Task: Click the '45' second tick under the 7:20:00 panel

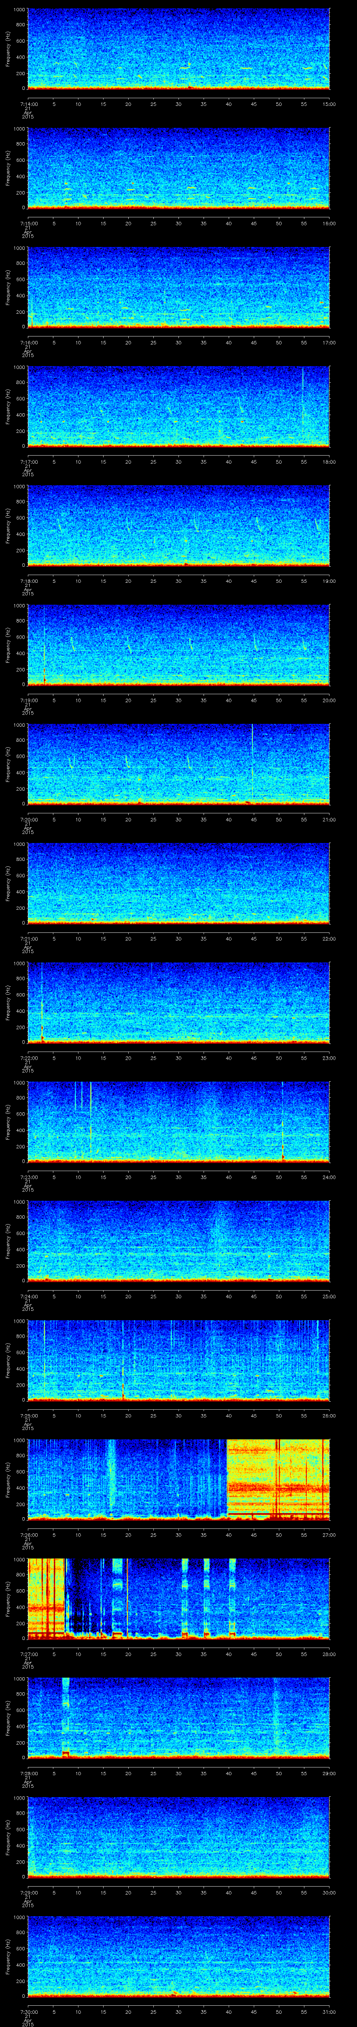Action: tap(253, 820)
